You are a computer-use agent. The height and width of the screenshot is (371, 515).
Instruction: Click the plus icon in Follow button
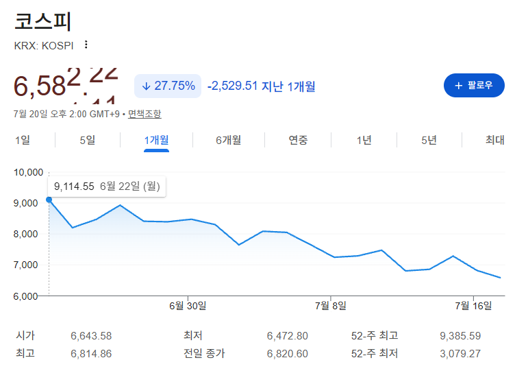459,86
